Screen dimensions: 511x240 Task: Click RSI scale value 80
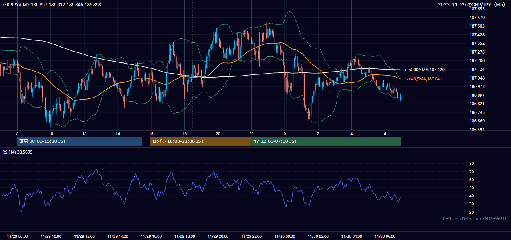(x=471, y=164)
